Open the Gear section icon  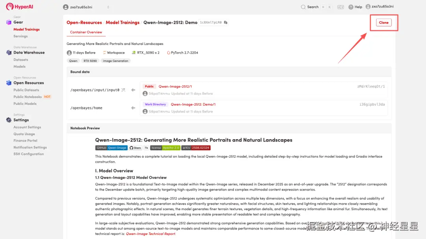(9, 22)
